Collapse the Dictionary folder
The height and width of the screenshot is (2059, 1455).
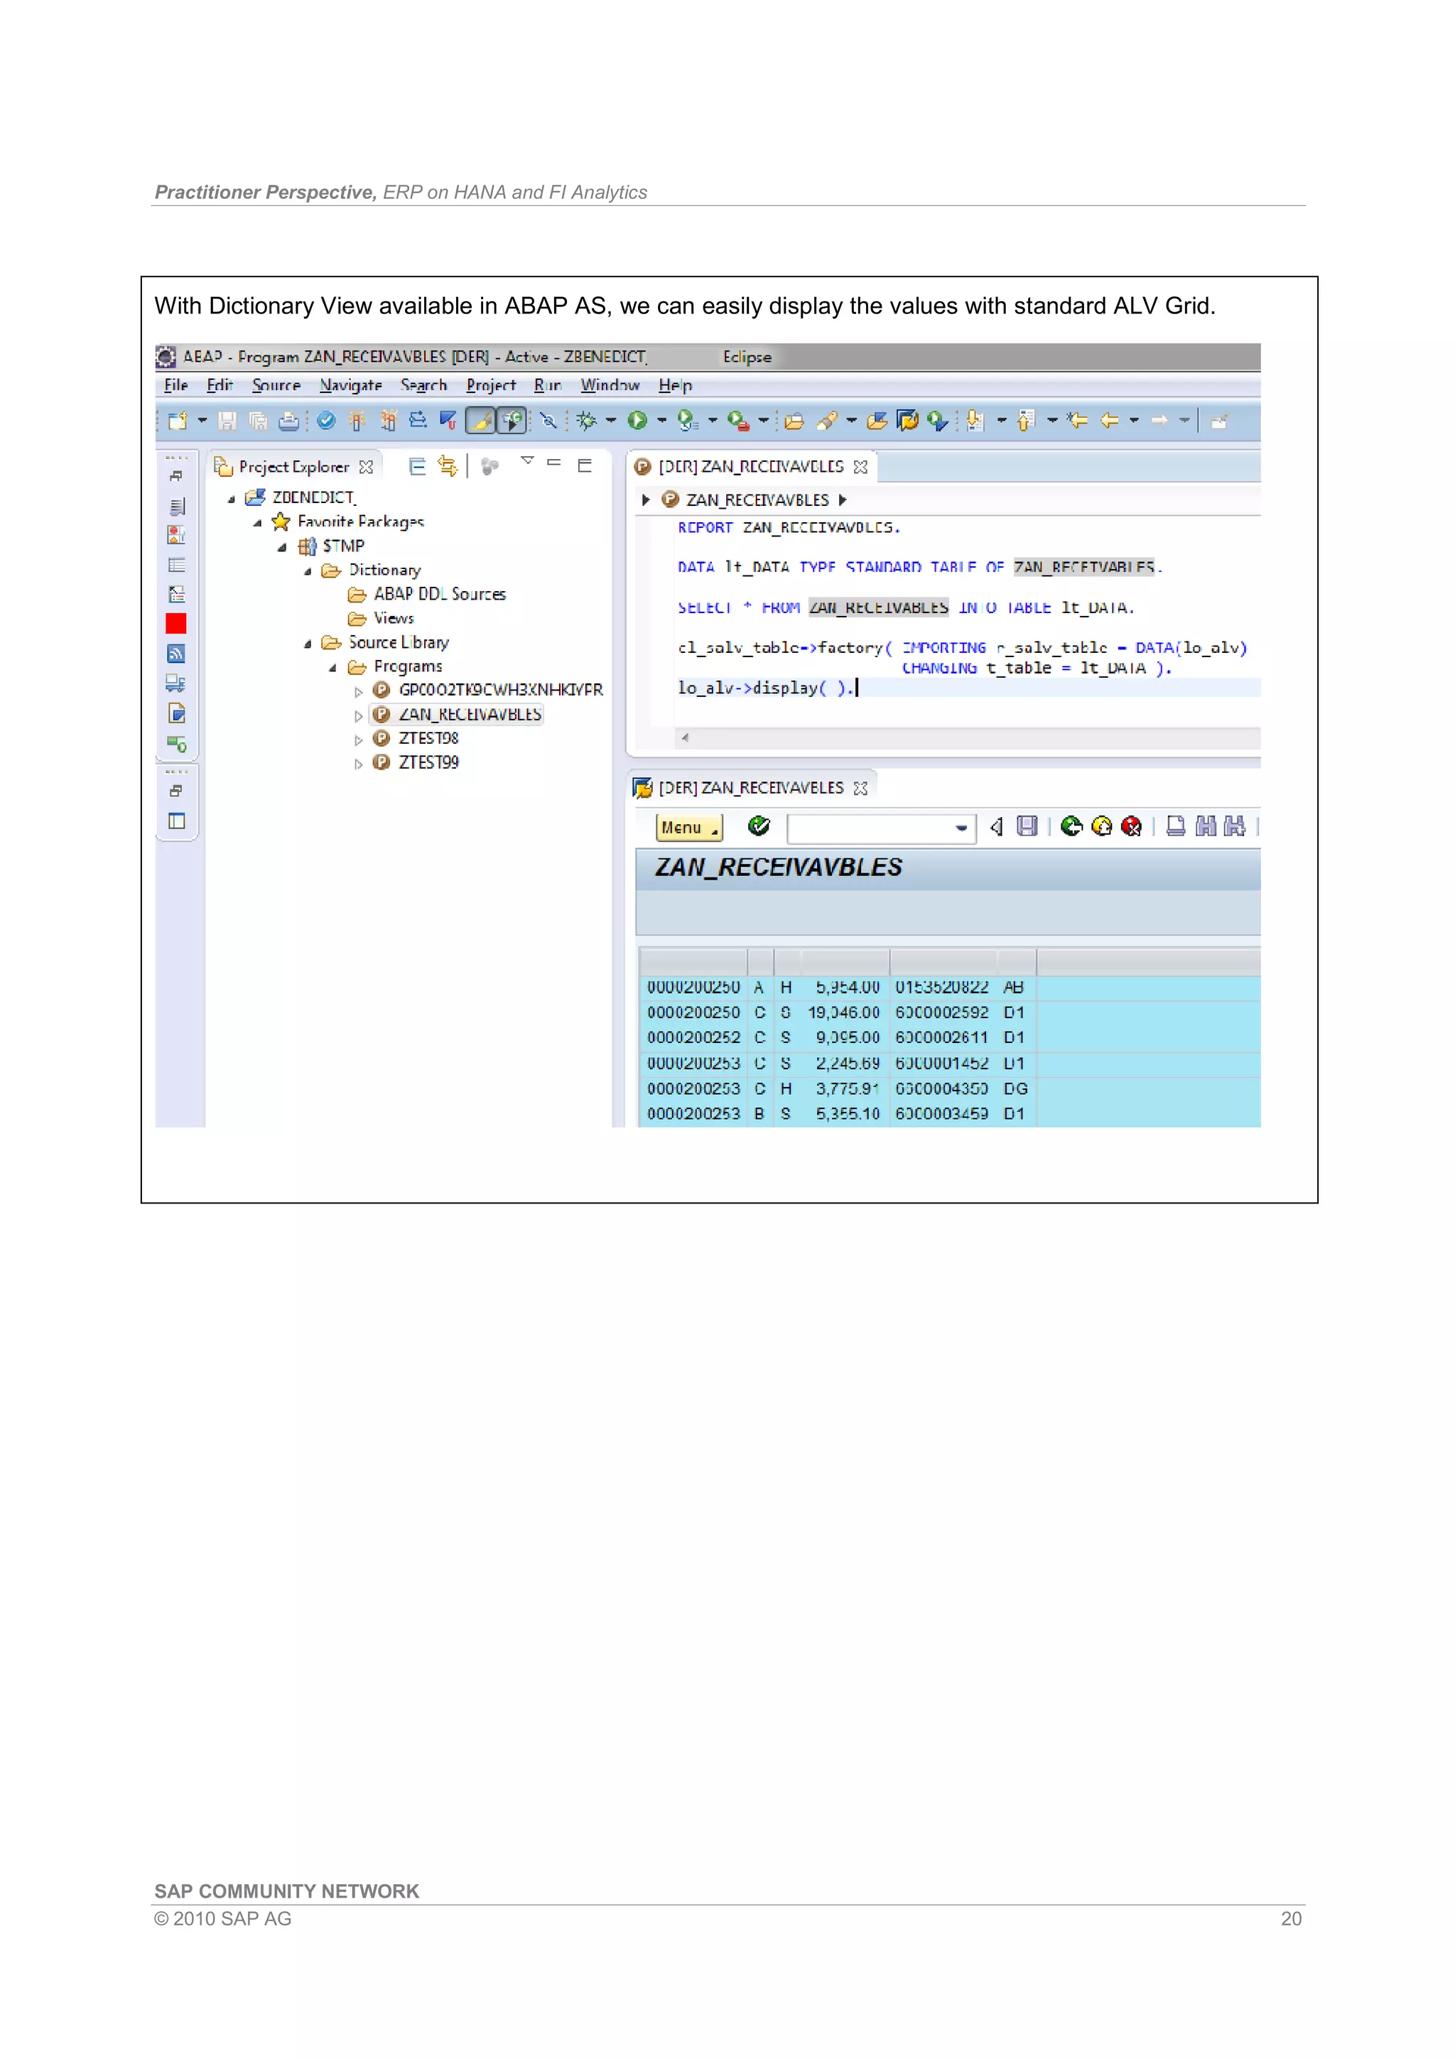308,571
